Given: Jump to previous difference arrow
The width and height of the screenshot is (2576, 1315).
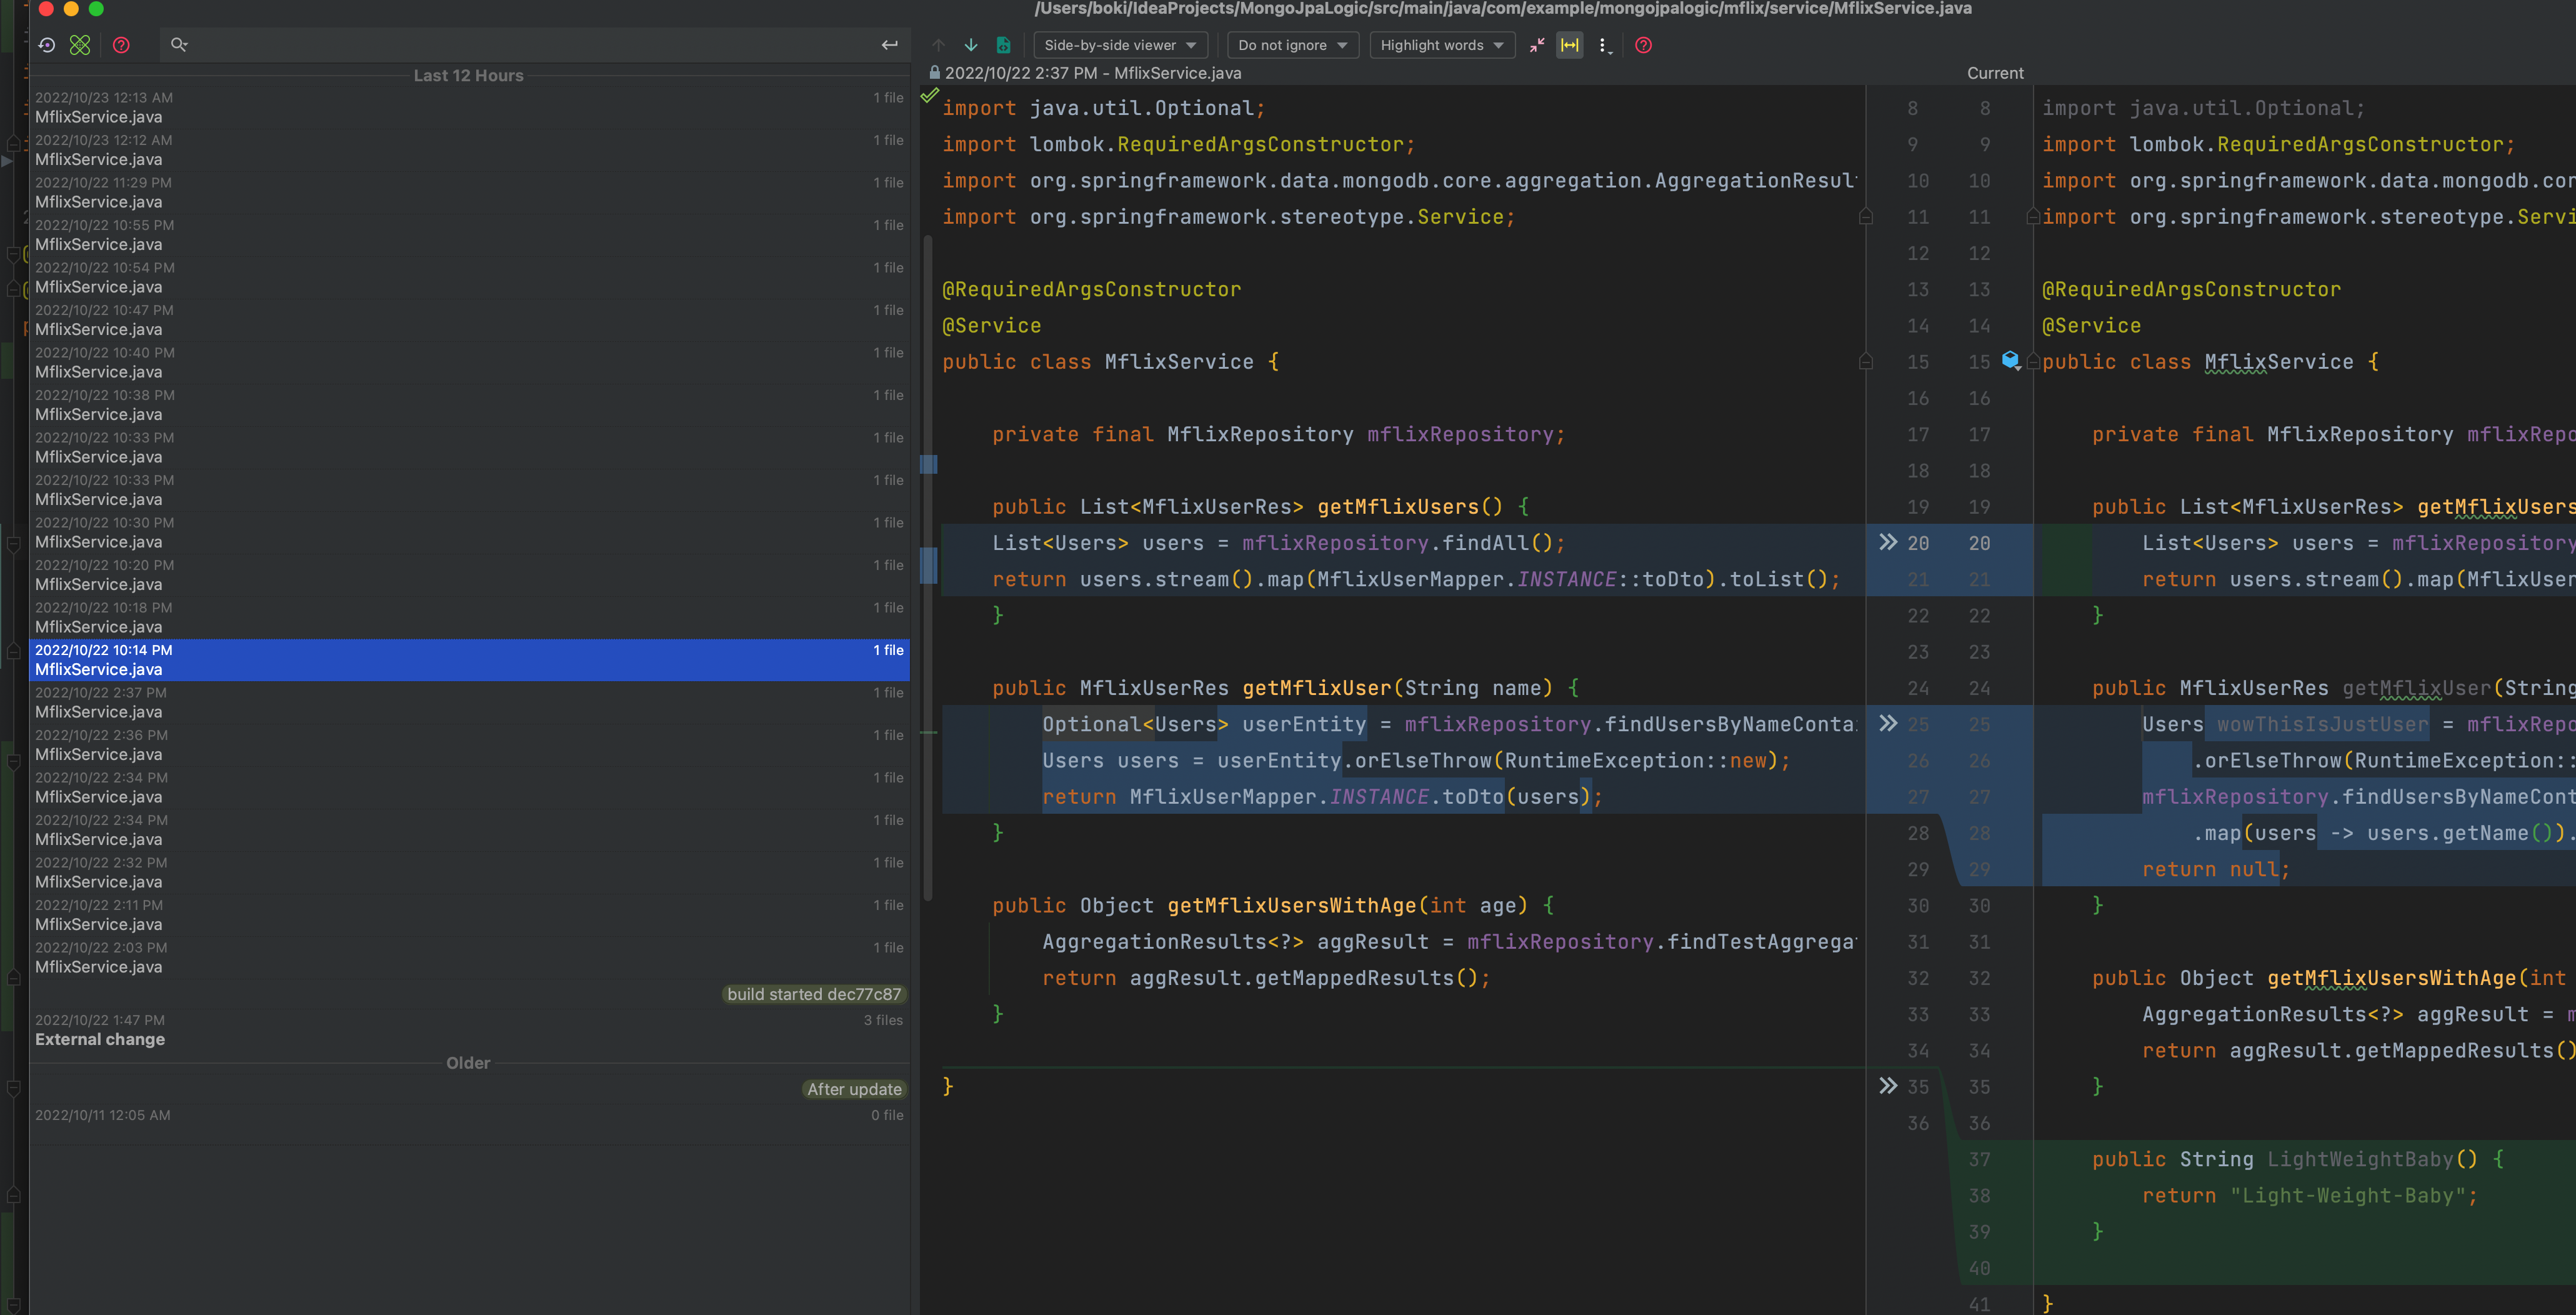Looking at the screenshot, I should point(938,45).
